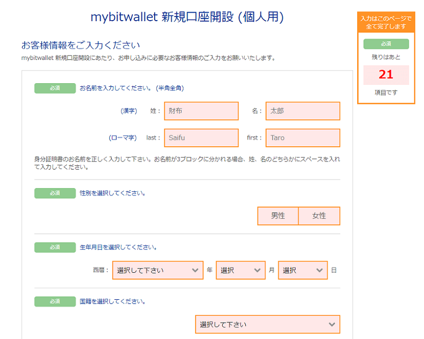Click the label 性別を選択してください。

point(112,193)
